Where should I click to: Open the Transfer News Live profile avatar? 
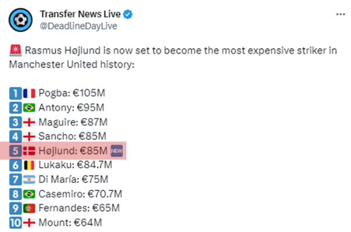[x=20, y=20]
